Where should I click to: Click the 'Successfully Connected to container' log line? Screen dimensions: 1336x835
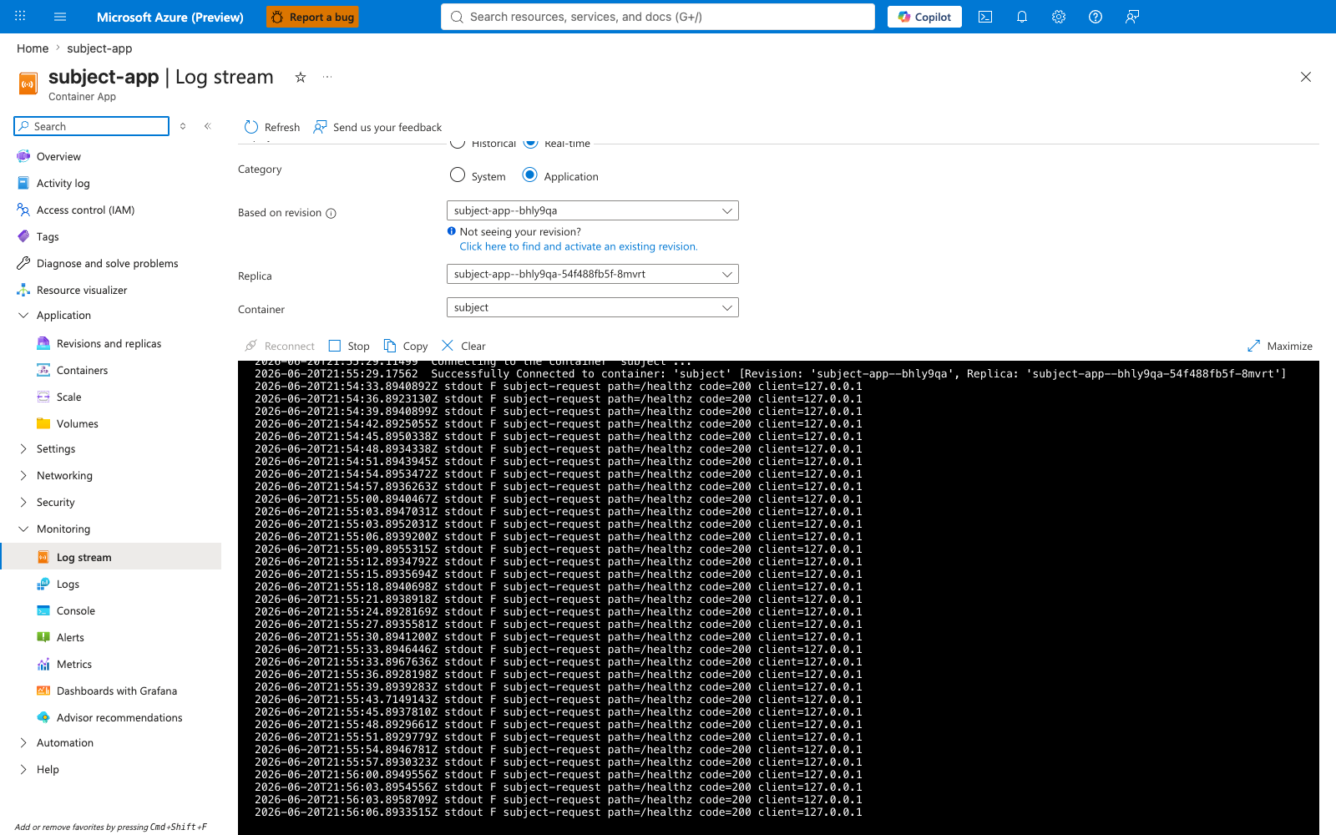770,374
